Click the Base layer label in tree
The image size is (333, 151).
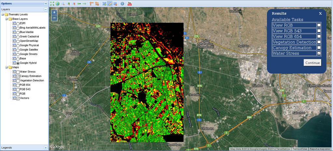point(23,58)
